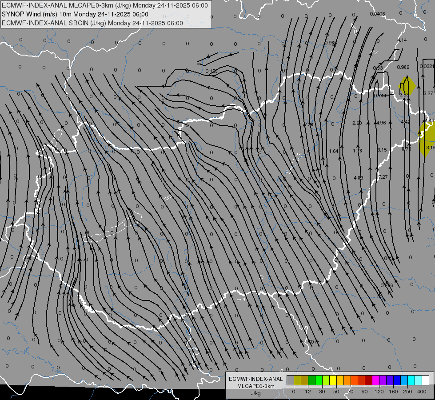Click the 3.27 map value
This screenshot has height=400, width=435.
(x=428, y=93)
